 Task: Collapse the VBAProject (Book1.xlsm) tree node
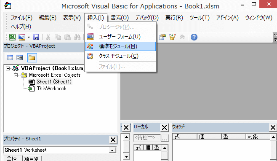pyautogui.click(x=8, y=68)
